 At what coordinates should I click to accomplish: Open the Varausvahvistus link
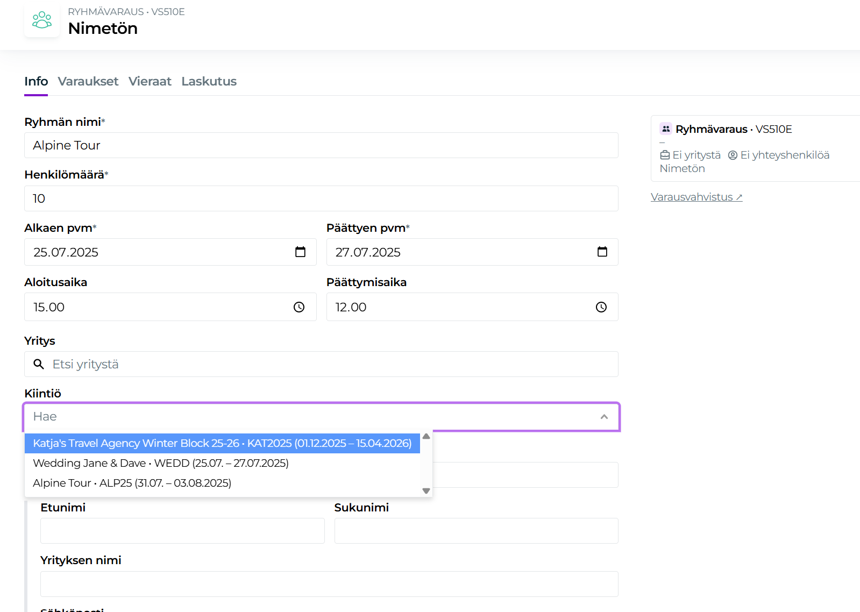(696, 197)
